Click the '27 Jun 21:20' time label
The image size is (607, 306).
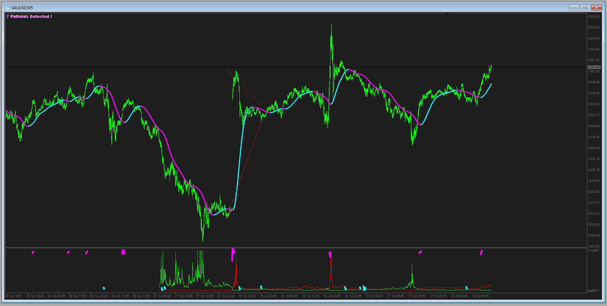click(x=226, y=296)
